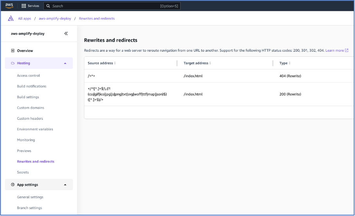This screenshot has width=355, height=216.
Task: Sort by Target address column
Action: click(x=197, y=63)
